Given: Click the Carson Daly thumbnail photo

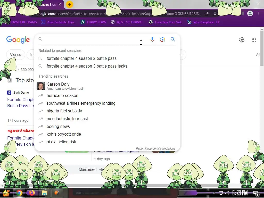Looking at the screenshot, I should [x=41, y=86].
